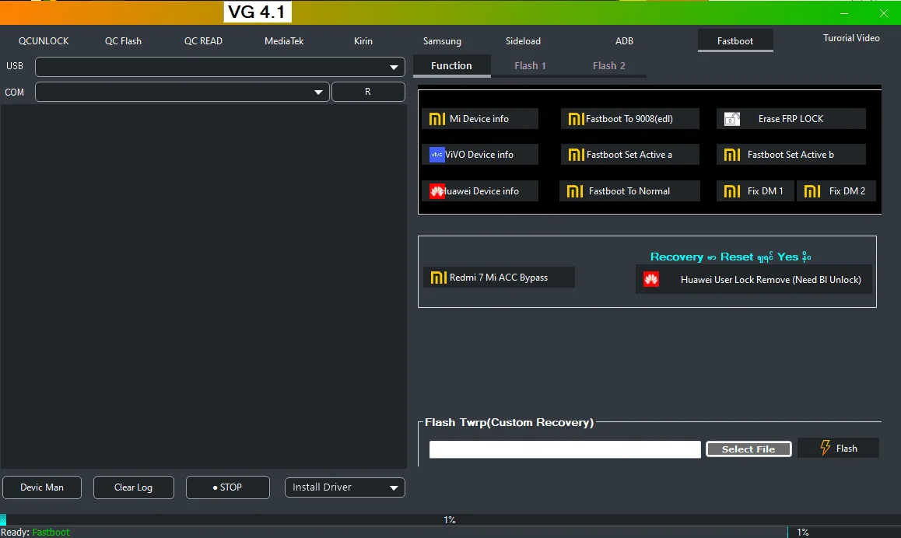Switch to the QC Flash tab
The image size is (901, 538).
click(123, 40)
